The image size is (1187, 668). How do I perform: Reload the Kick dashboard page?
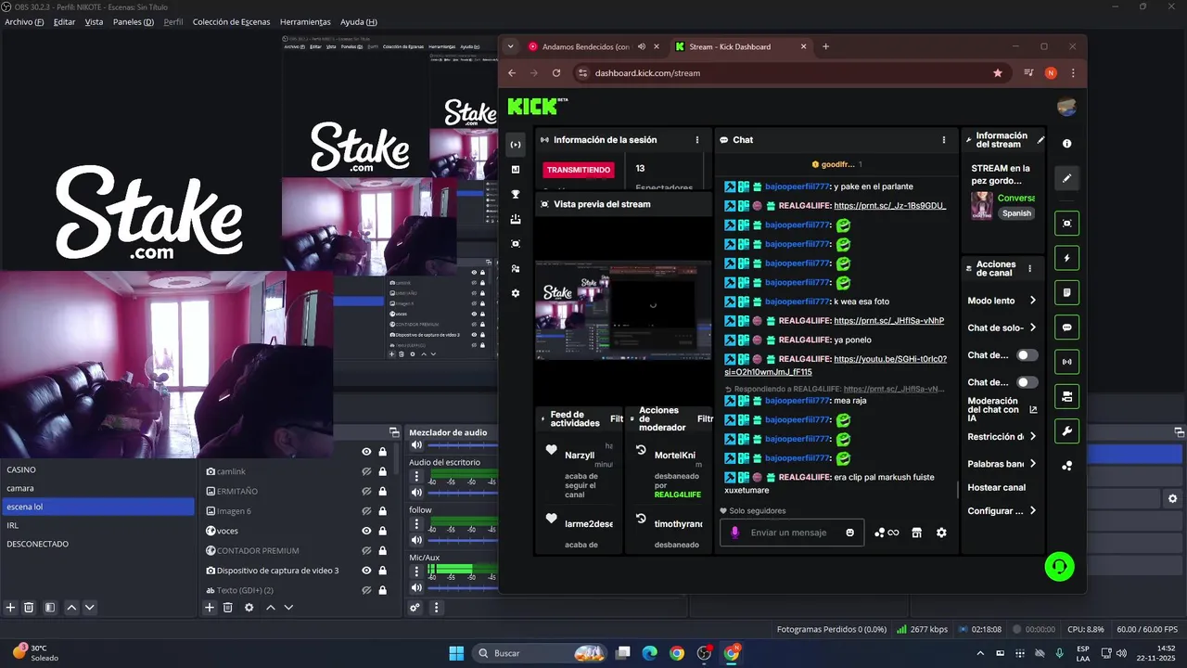pyautogui.click(x=556, y=72)
